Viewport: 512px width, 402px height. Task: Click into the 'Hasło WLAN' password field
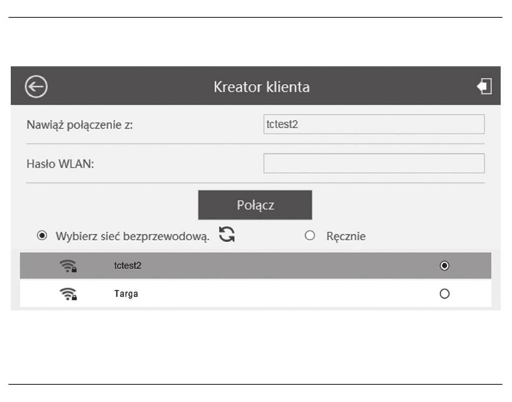point(374,163)
